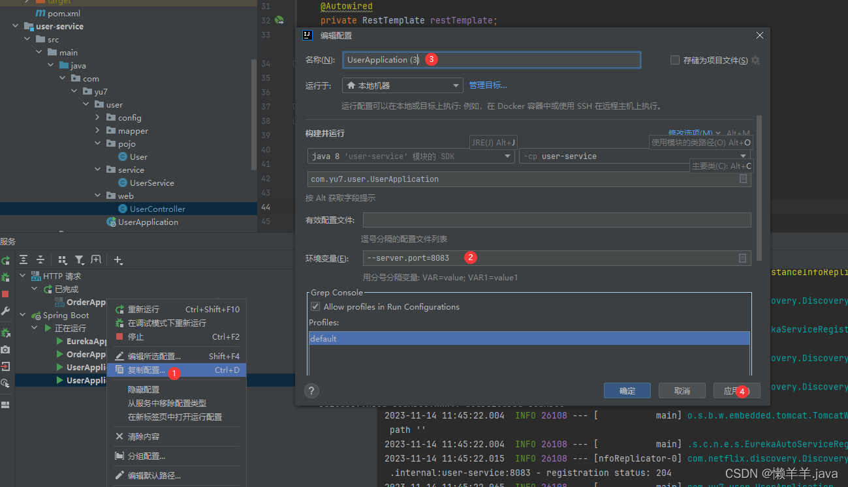
Task: Close the 编辑配置 dialog with X
Action: [759, 35]
